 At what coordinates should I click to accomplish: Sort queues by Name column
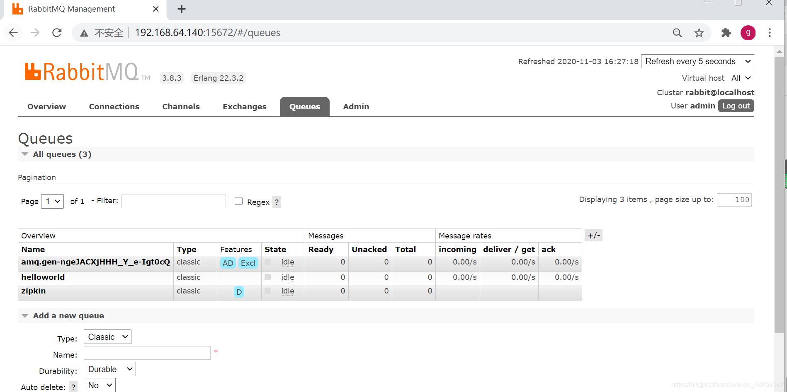(x=33, y=250)
